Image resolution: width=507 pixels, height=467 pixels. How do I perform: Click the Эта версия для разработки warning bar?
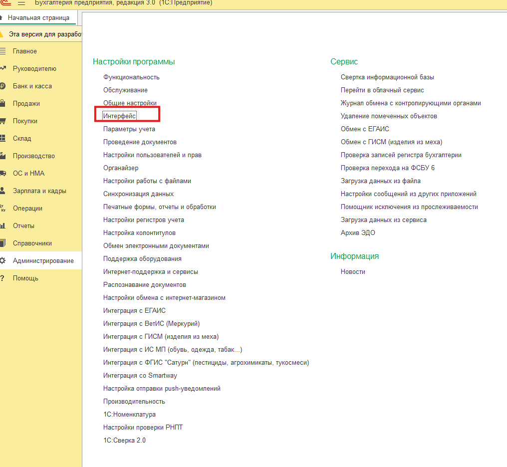point(45,34)
